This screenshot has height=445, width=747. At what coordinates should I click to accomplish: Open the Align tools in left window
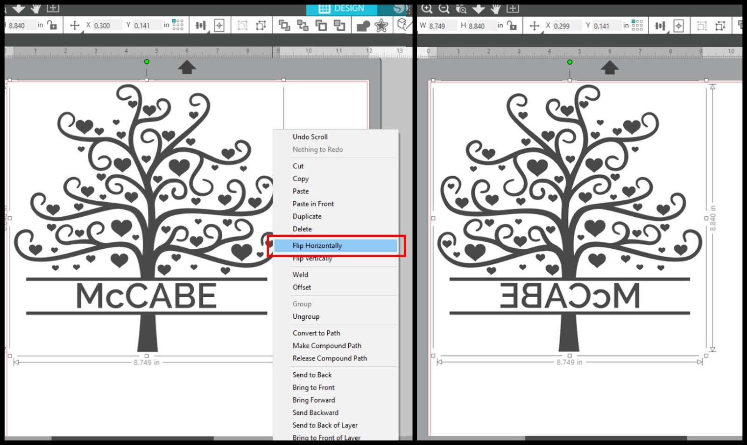[x=201, y=25]
